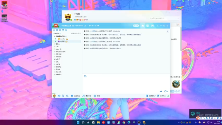The height and width of the screenshot is (125, 222).
Task: Open Steam from the taskbar
Action: pyautogui.click(x=88, y=123)
